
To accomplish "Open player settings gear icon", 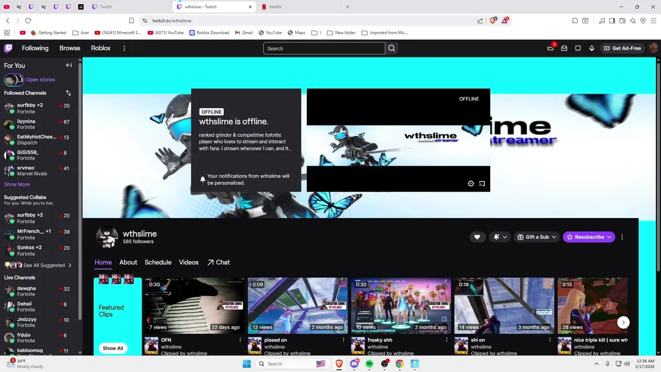I will [x=471, y=183].
